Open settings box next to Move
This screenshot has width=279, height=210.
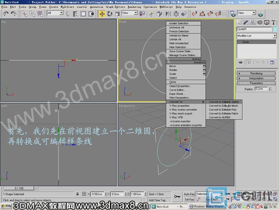click(x=204, y=66)
